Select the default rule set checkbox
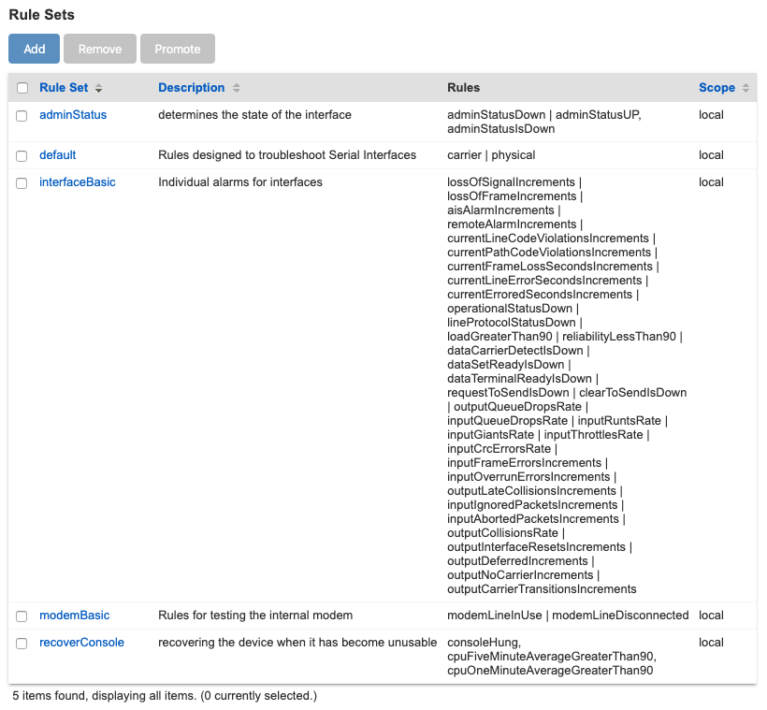This screenshot has height=710, width=767. pyautogui.click(x=22, y=155)
